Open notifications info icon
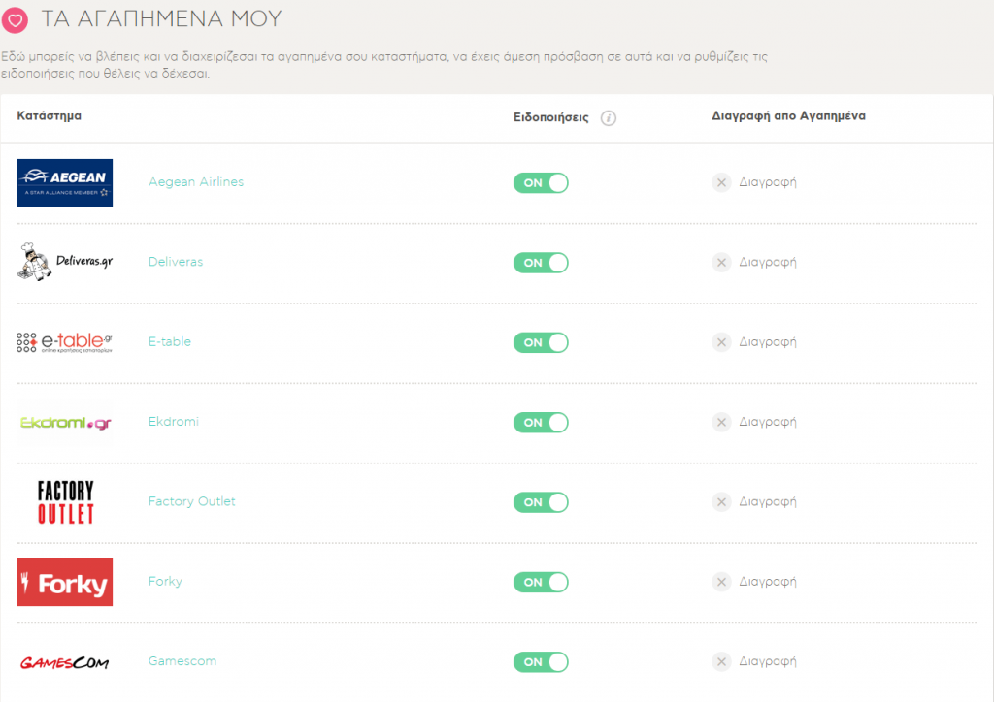The image size is (994, 702). (608, 118)
